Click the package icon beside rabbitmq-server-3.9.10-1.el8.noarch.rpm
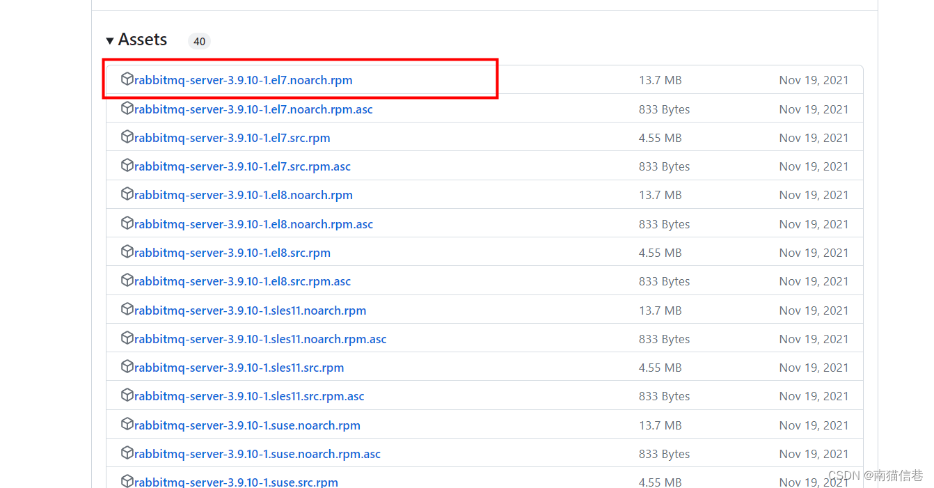This screenshot has width=934, height=488. 127,195
